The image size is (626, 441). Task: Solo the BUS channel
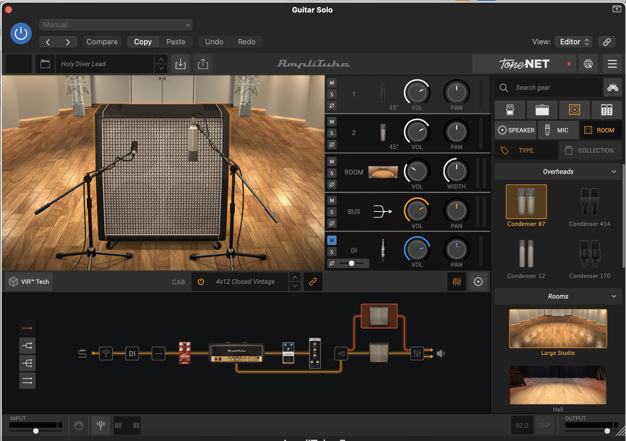tap(332, 212)
